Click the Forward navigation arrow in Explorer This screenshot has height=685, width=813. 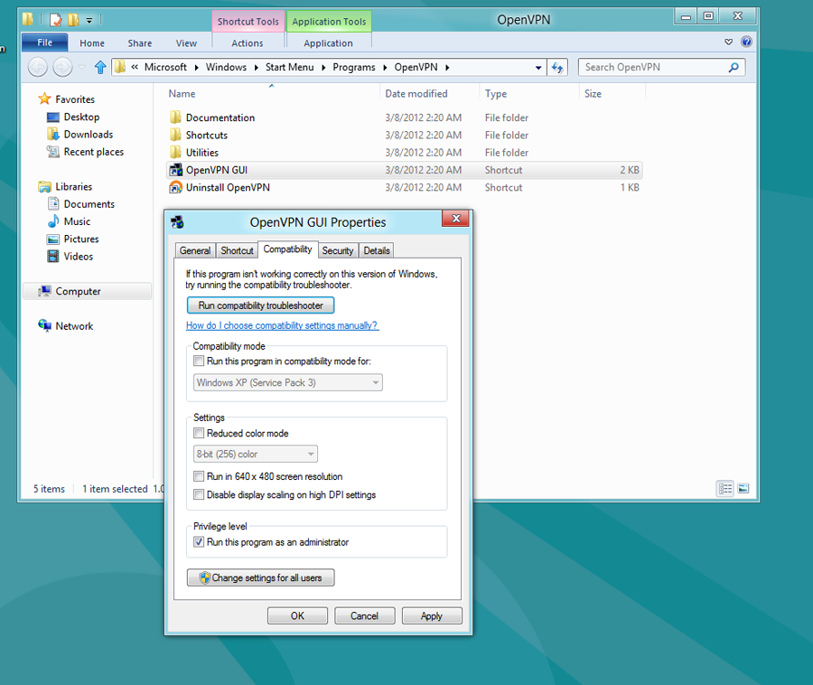pyautogui.click(x=62, y=67)
